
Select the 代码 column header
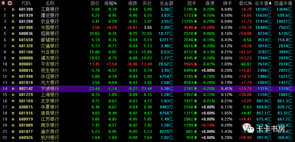pos(26,3)
